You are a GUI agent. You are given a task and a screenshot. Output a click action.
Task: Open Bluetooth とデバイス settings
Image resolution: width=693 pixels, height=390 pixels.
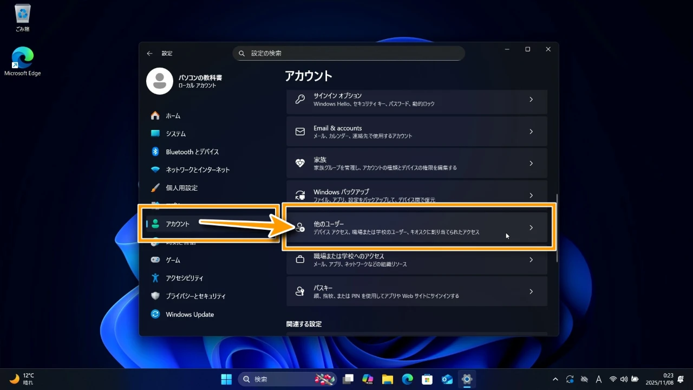(192, 152)
